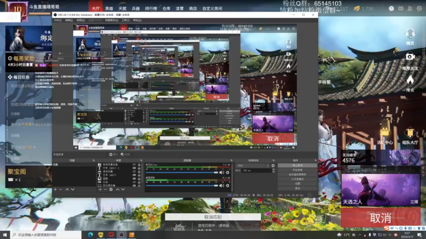Open 组队大厅 icon in game lobby
The image size is (426, 239).
pos(410,133)
